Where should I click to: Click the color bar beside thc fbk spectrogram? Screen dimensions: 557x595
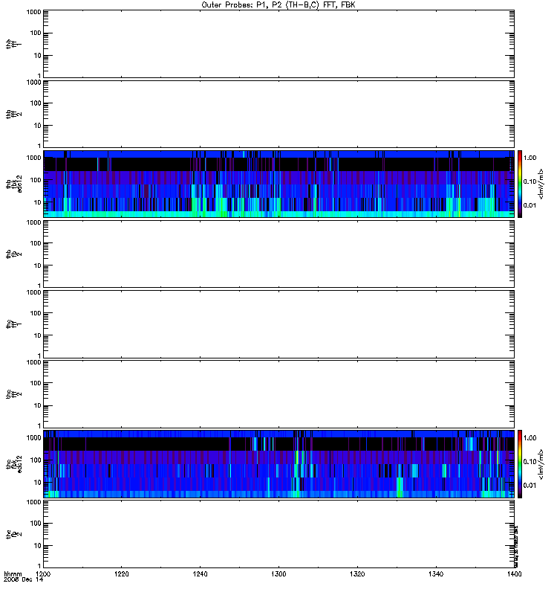(x=520, y=463)
